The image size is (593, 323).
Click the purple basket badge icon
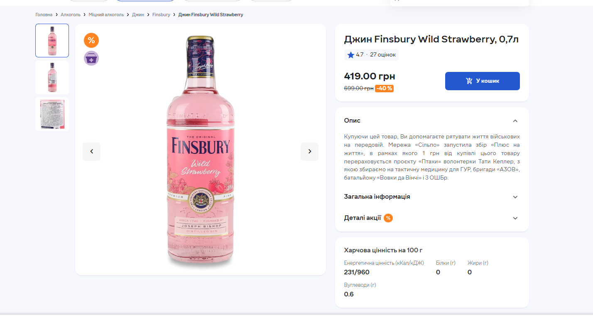coord(91,58)
